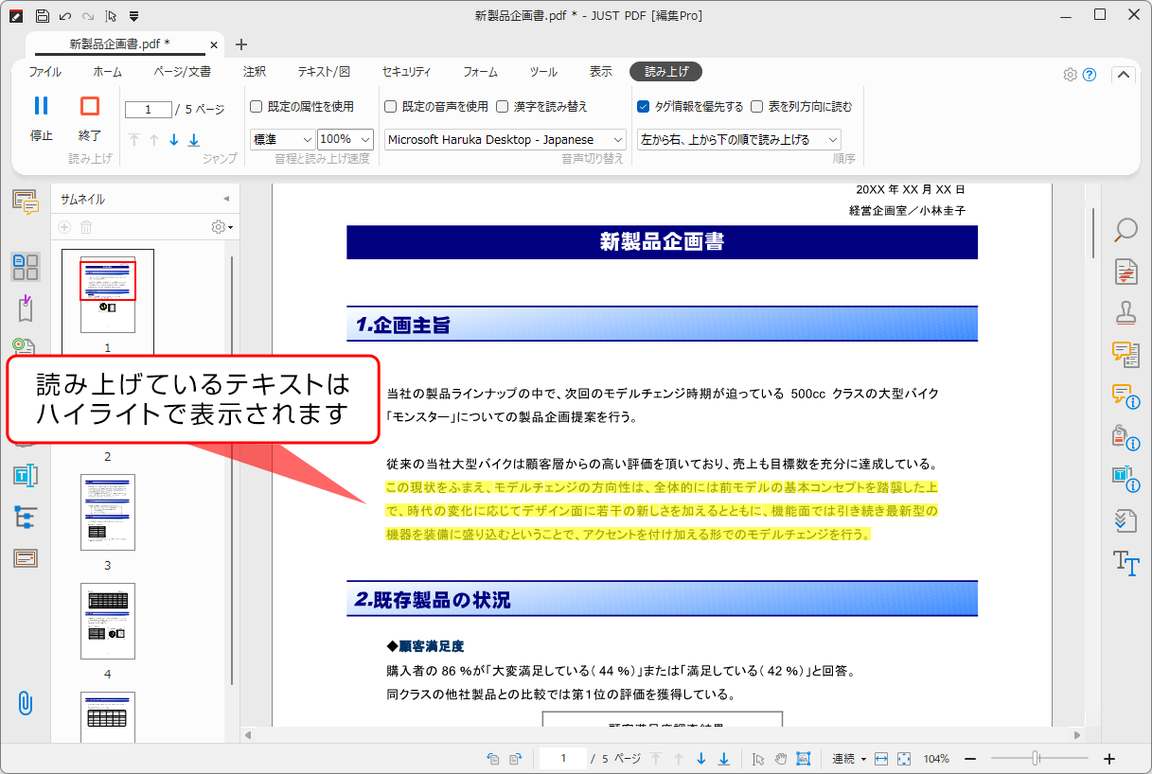Switch to the 注釈 tab

(254, 72)
